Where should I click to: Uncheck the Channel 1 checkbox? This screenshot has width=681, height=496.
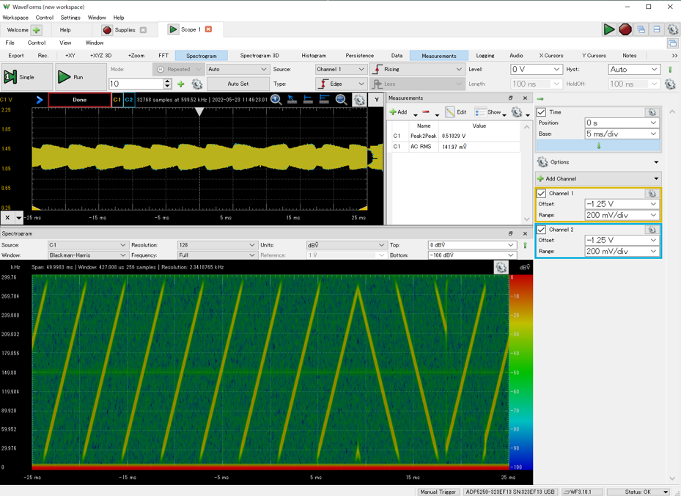pyautogui.click(x=542, y=194)
